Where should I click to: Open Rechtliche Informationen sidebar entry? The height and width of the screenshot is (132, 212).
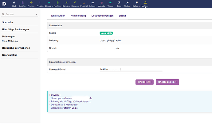tap(16, 48)
